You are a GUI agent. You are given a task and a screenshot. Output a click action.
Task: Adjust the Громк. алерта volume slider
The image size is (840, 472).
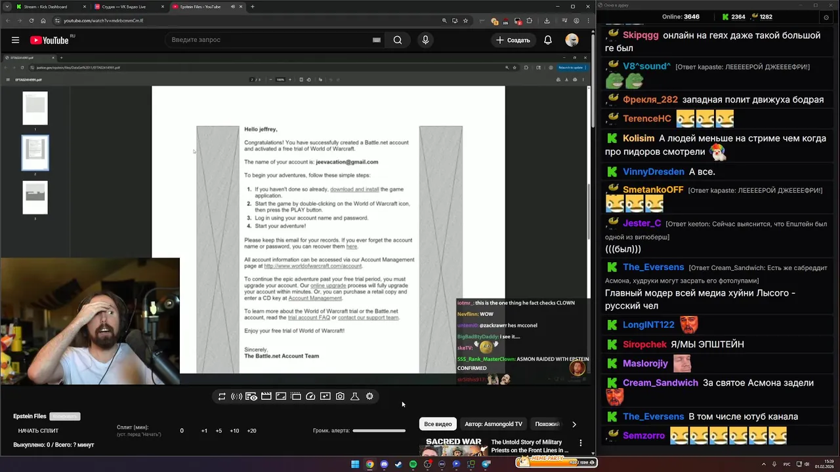tap(379, 431)
